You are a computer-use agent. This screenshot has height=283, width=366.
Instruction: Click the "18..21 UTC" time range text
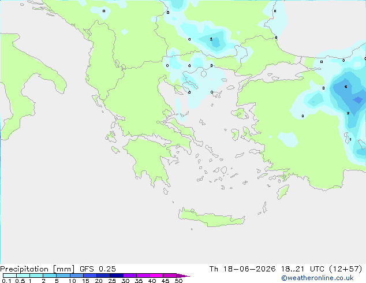[302, 269]
